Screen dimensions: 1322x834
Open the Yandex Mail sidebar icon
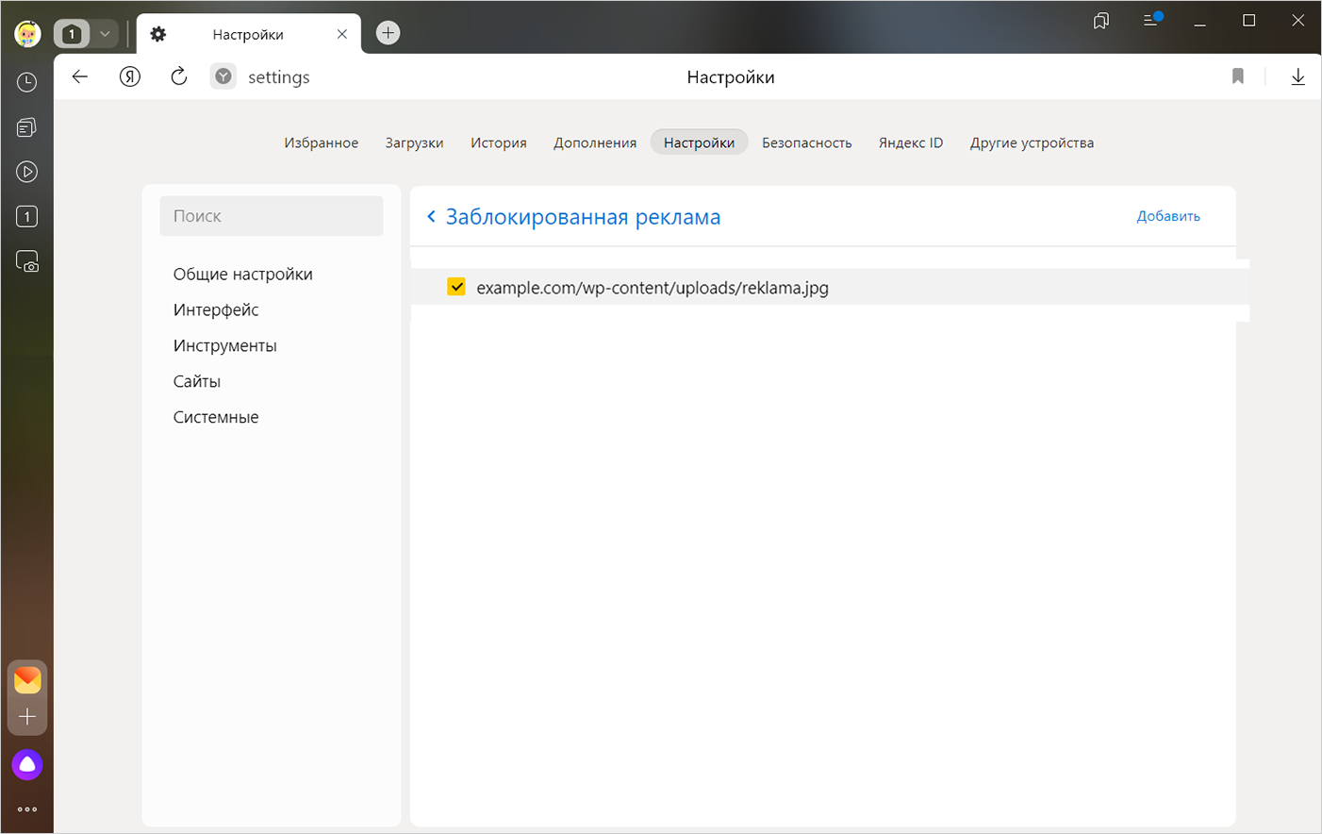point(27,679)
